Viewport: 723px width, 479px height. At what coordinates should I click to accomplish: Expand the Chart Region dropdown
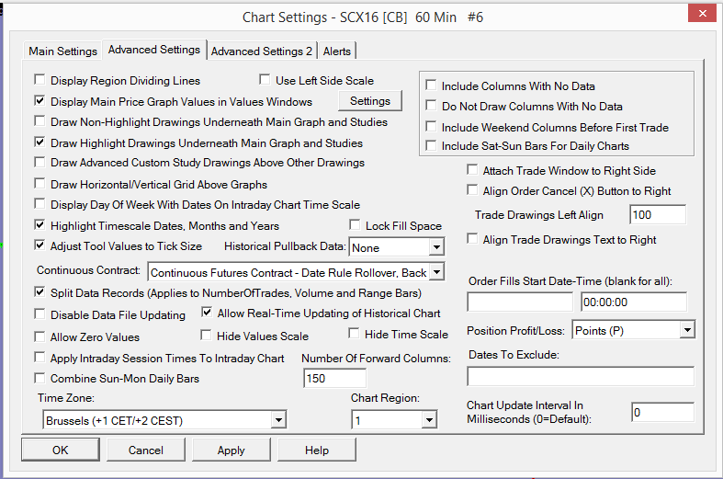(429, 420)
